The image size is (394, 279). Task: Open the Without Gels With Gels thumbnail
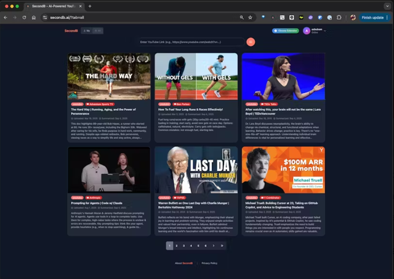196,76
